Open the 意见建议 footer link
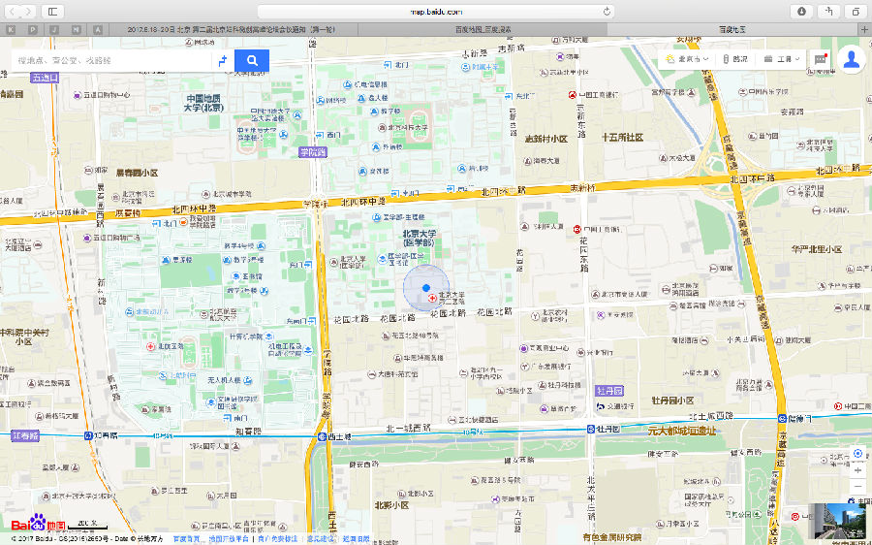872x545 pixels. click(x=321, y=539)
